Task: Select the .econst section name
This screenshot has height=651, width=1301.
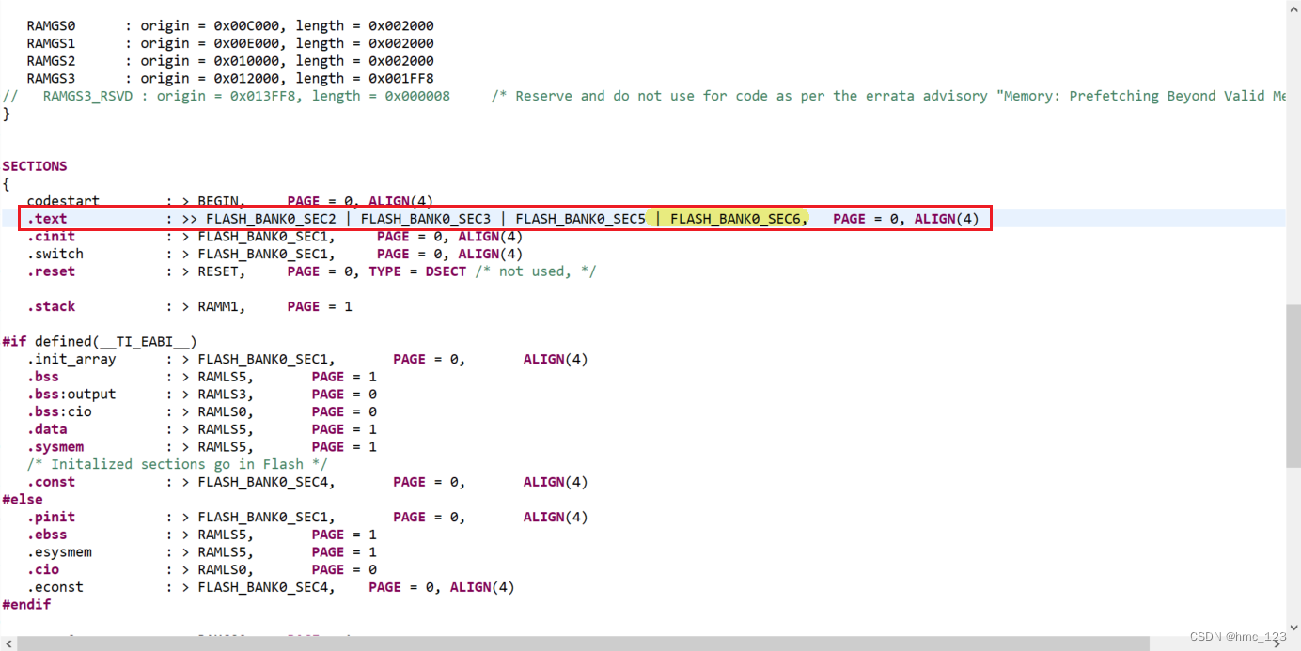Action: pos(56,586)
